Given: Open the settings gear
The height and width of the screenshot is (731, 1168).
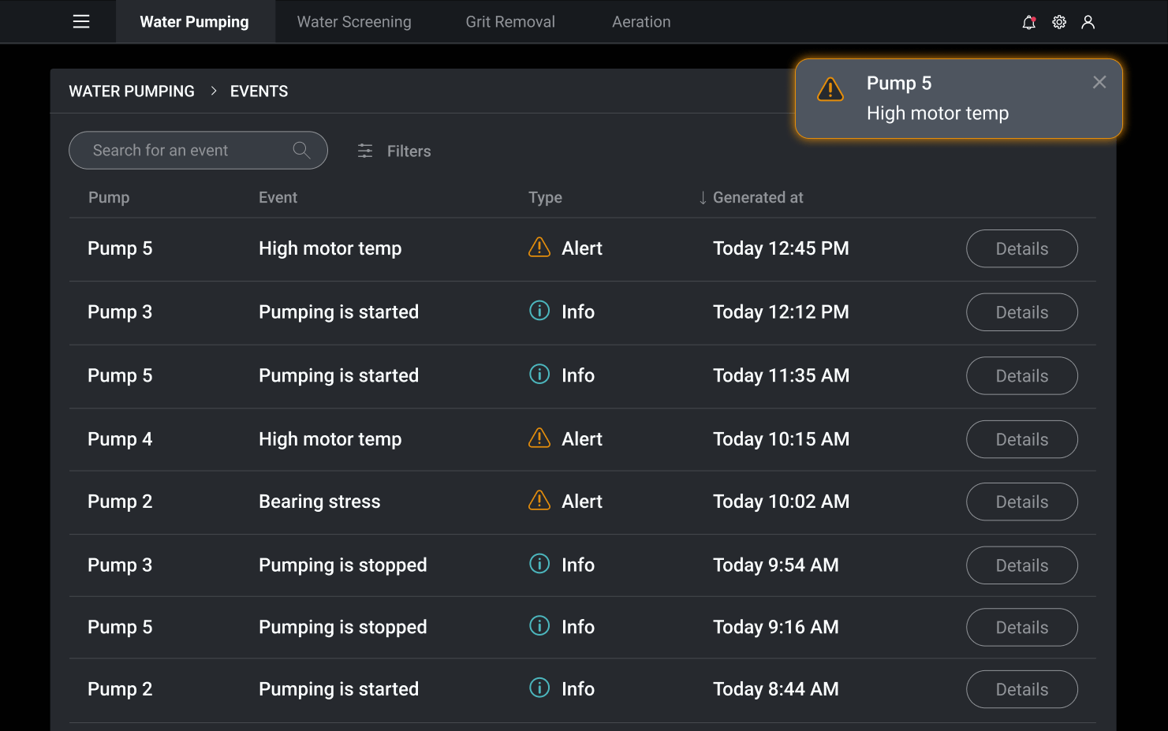Looking at the screenshot, I should [1059, 22].
